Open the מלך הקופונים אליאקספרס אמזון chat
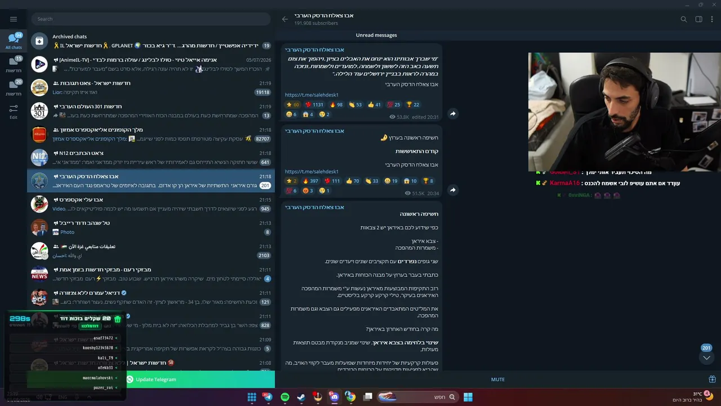 pyautogui.click(x=151, y=134)
